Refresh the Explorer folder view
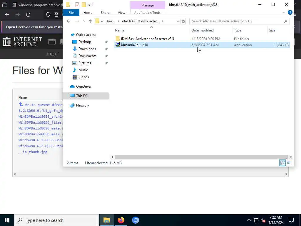 (x=183, y=21)
